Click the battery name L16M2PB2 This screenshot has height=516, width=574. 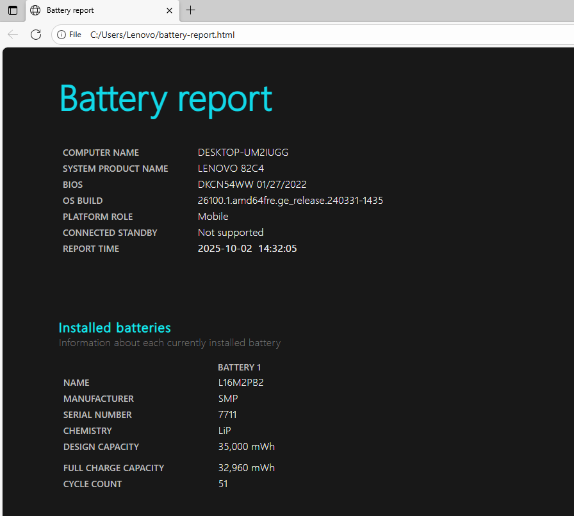[241, 383]
